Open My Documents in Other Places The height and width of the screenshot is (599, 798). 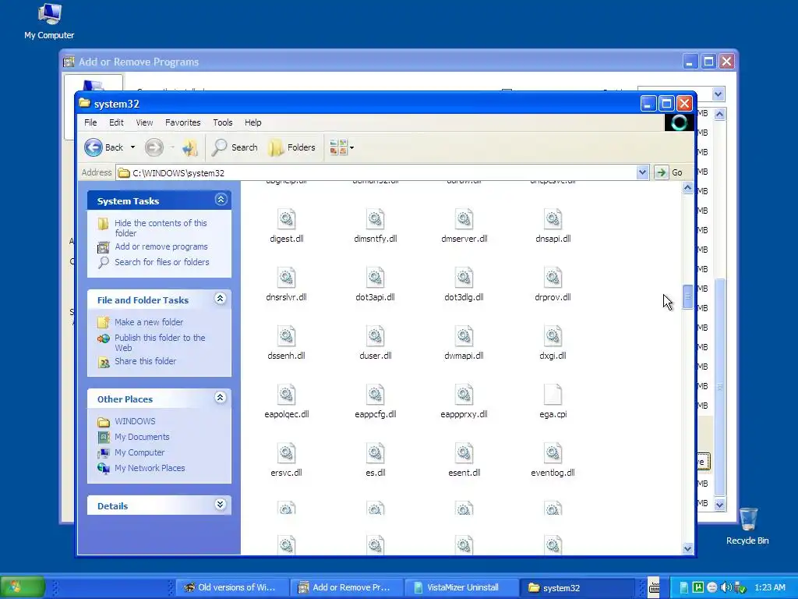(x=142, y=437)
